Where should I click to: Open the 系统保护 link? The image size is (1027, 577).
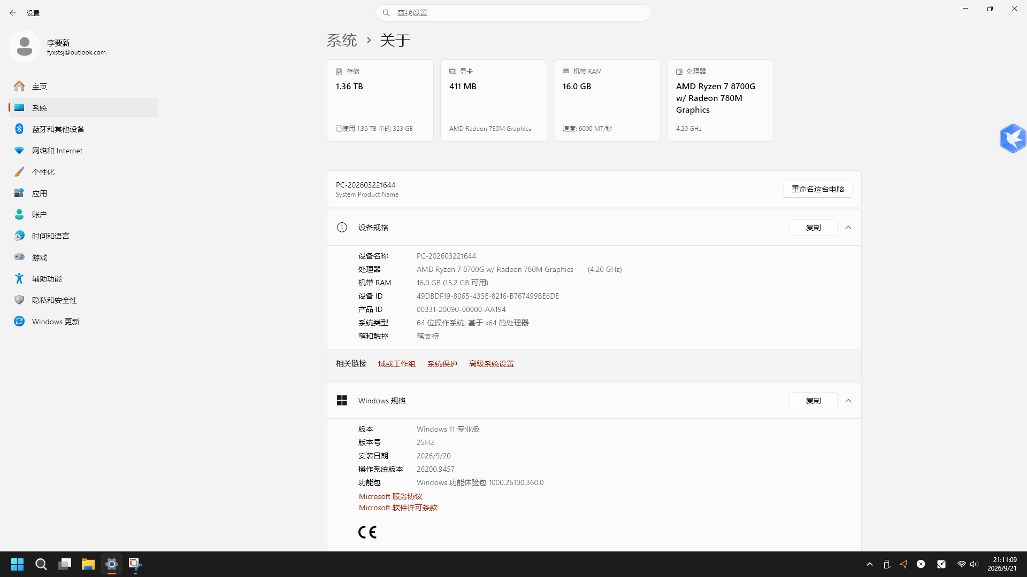tap(442, 364)
